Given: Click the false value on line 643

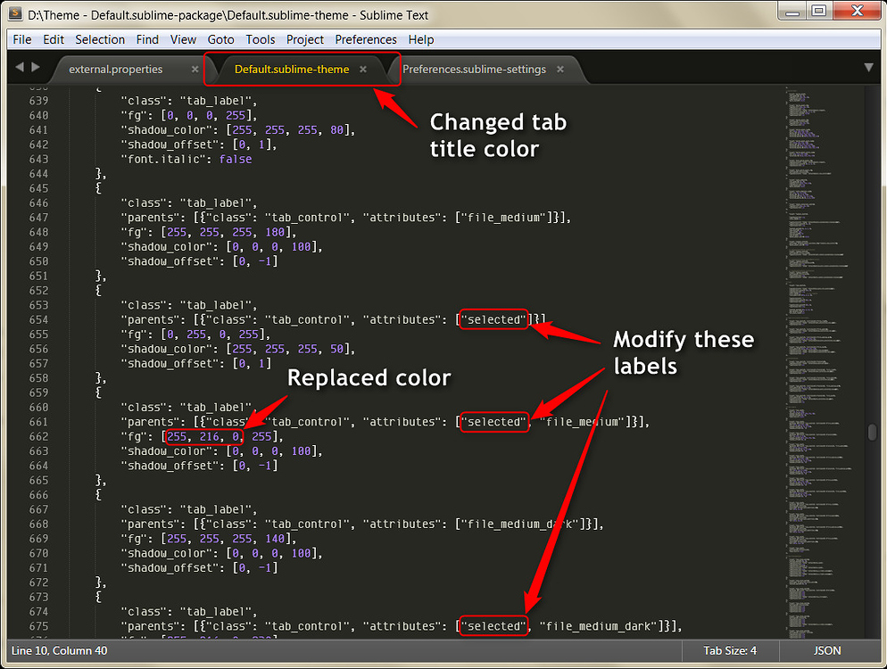Looking at the screenshot, I should click(236, 160).
